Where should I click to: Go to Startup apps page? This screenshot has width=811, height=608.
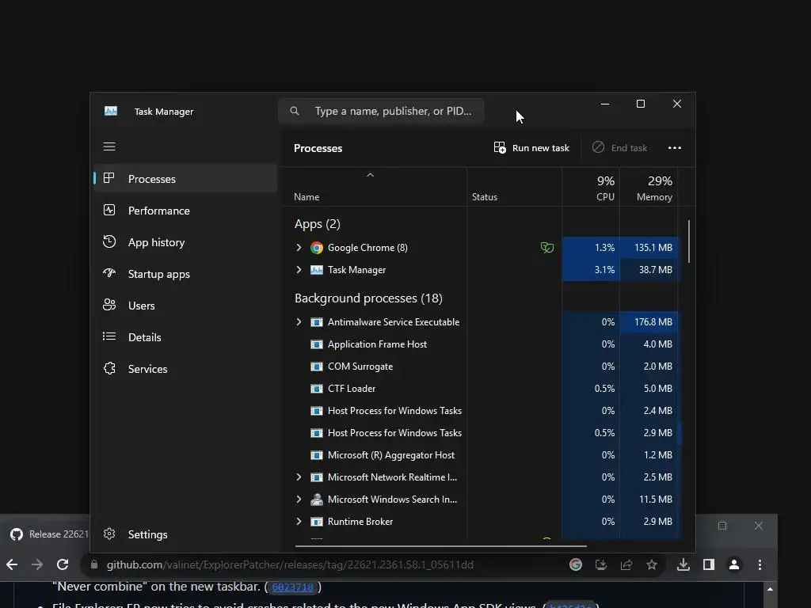pyautogui.click(x=185, y=274)
